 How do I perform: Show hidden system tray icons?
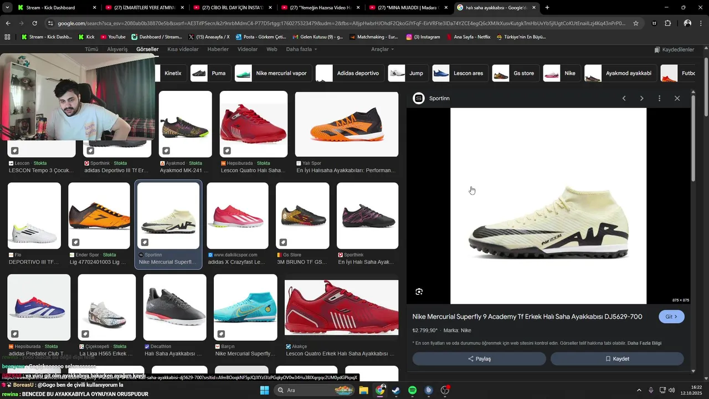point(639,390)
